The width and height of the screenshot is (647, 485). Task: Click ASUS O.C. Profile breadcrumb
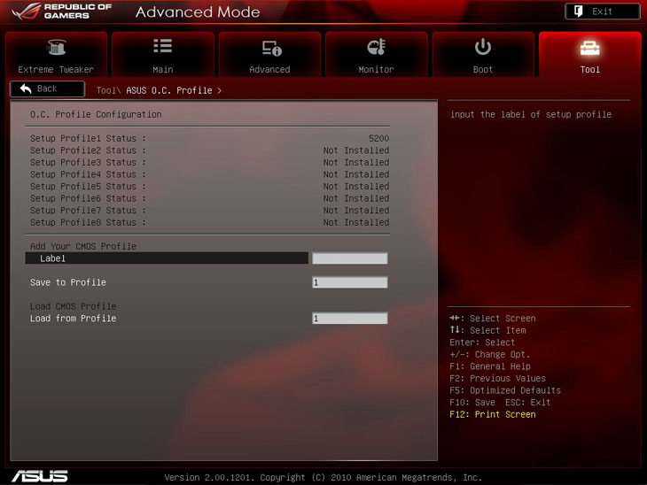[170, 90]
